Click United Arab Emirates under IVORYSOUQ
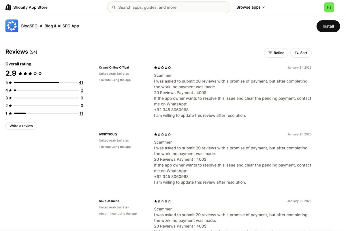346x231 pixels. coord(114,140)
